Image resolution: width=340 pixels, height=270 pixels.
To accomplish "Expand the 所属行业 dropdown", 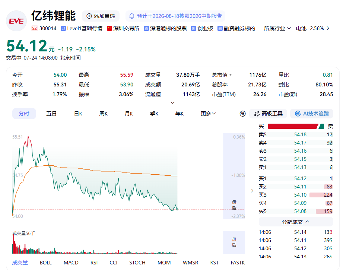I will (277, 28).
